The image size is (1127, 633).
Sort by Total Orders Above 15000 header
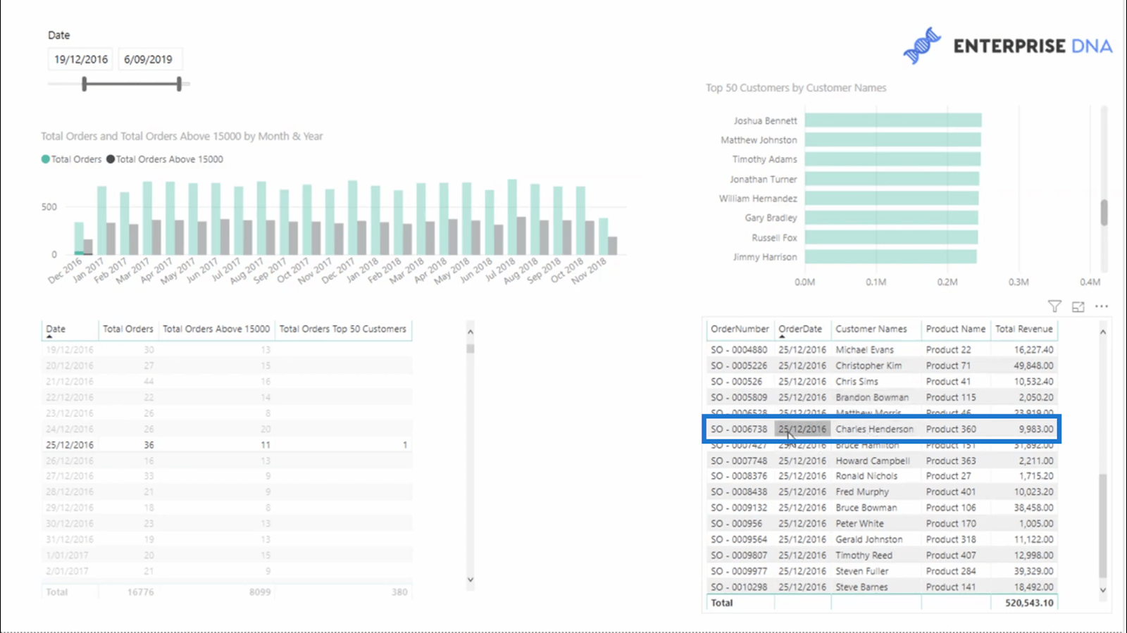click(216, 329)
